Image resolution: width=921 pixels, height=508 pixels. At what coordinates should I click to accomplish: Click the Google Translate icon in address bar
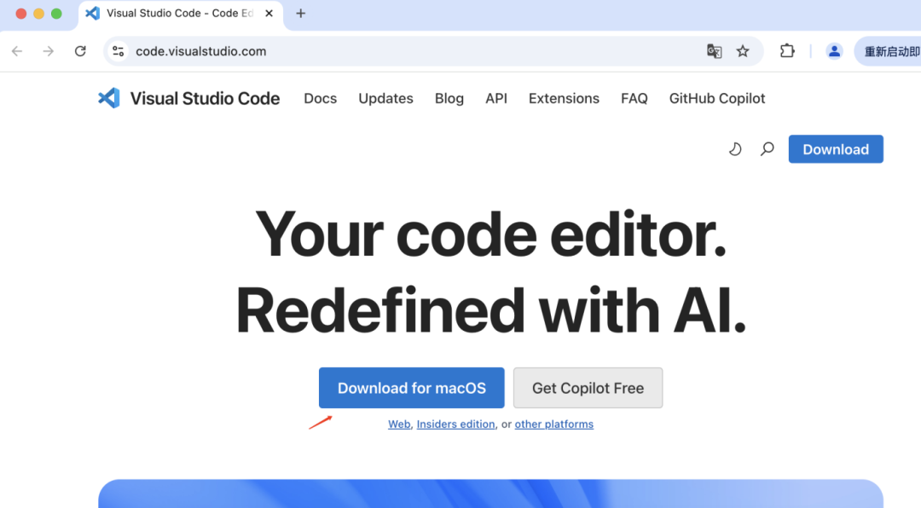tap(714, 51)
